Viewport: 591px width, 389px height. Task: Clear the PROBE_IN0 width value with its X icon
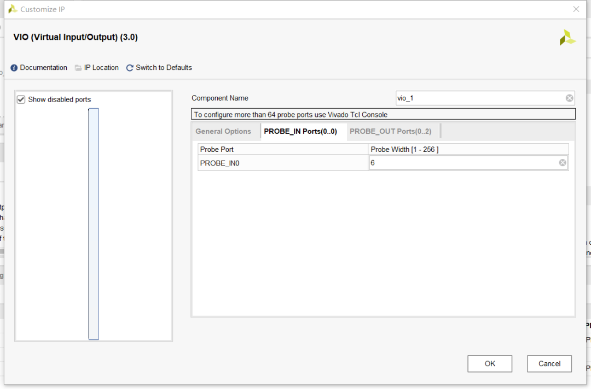click(563, 162)
